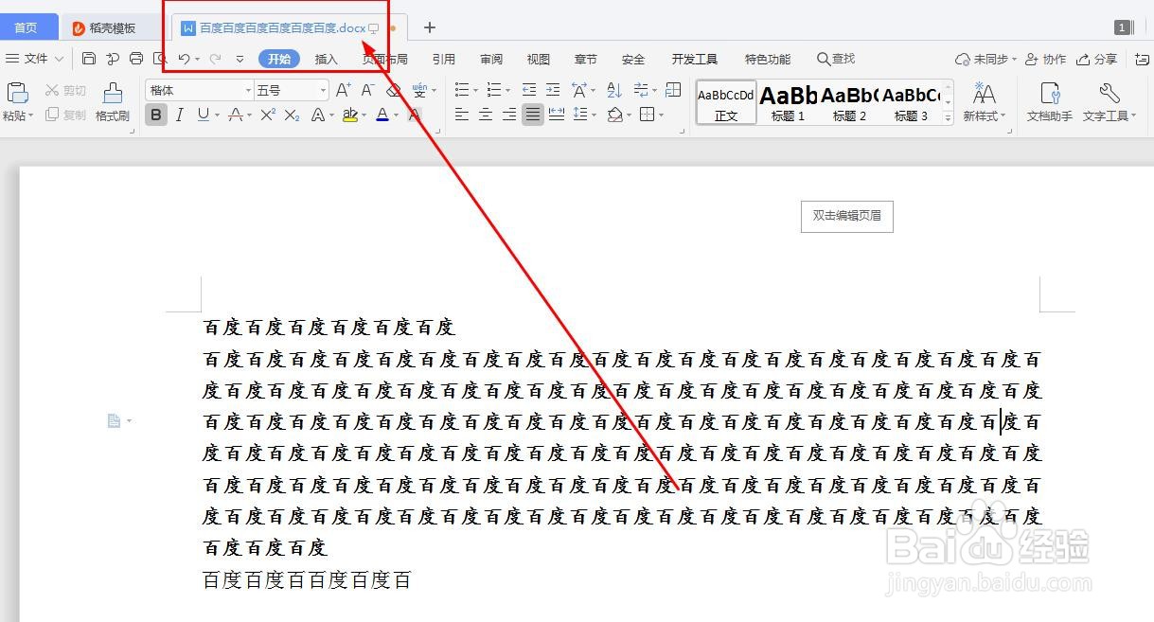Expand the Paste (粘贴) options arrow
Viewport: 1154px width, 622px height.
pos(31,116)
